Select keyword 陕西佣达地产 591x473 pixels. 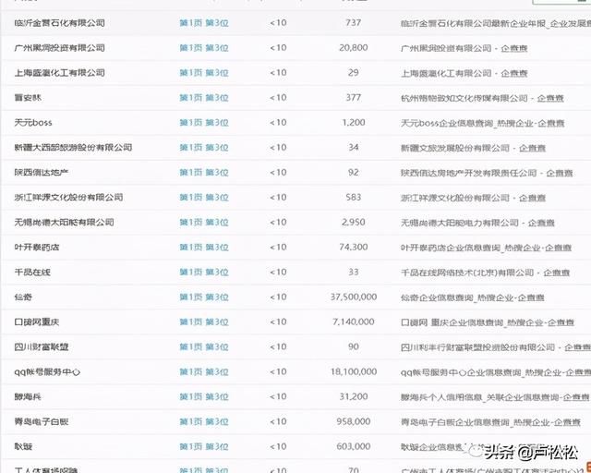(42, 173)
